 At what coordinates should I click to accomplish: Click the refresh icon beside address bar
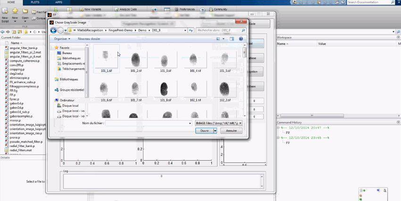point(191,30)
